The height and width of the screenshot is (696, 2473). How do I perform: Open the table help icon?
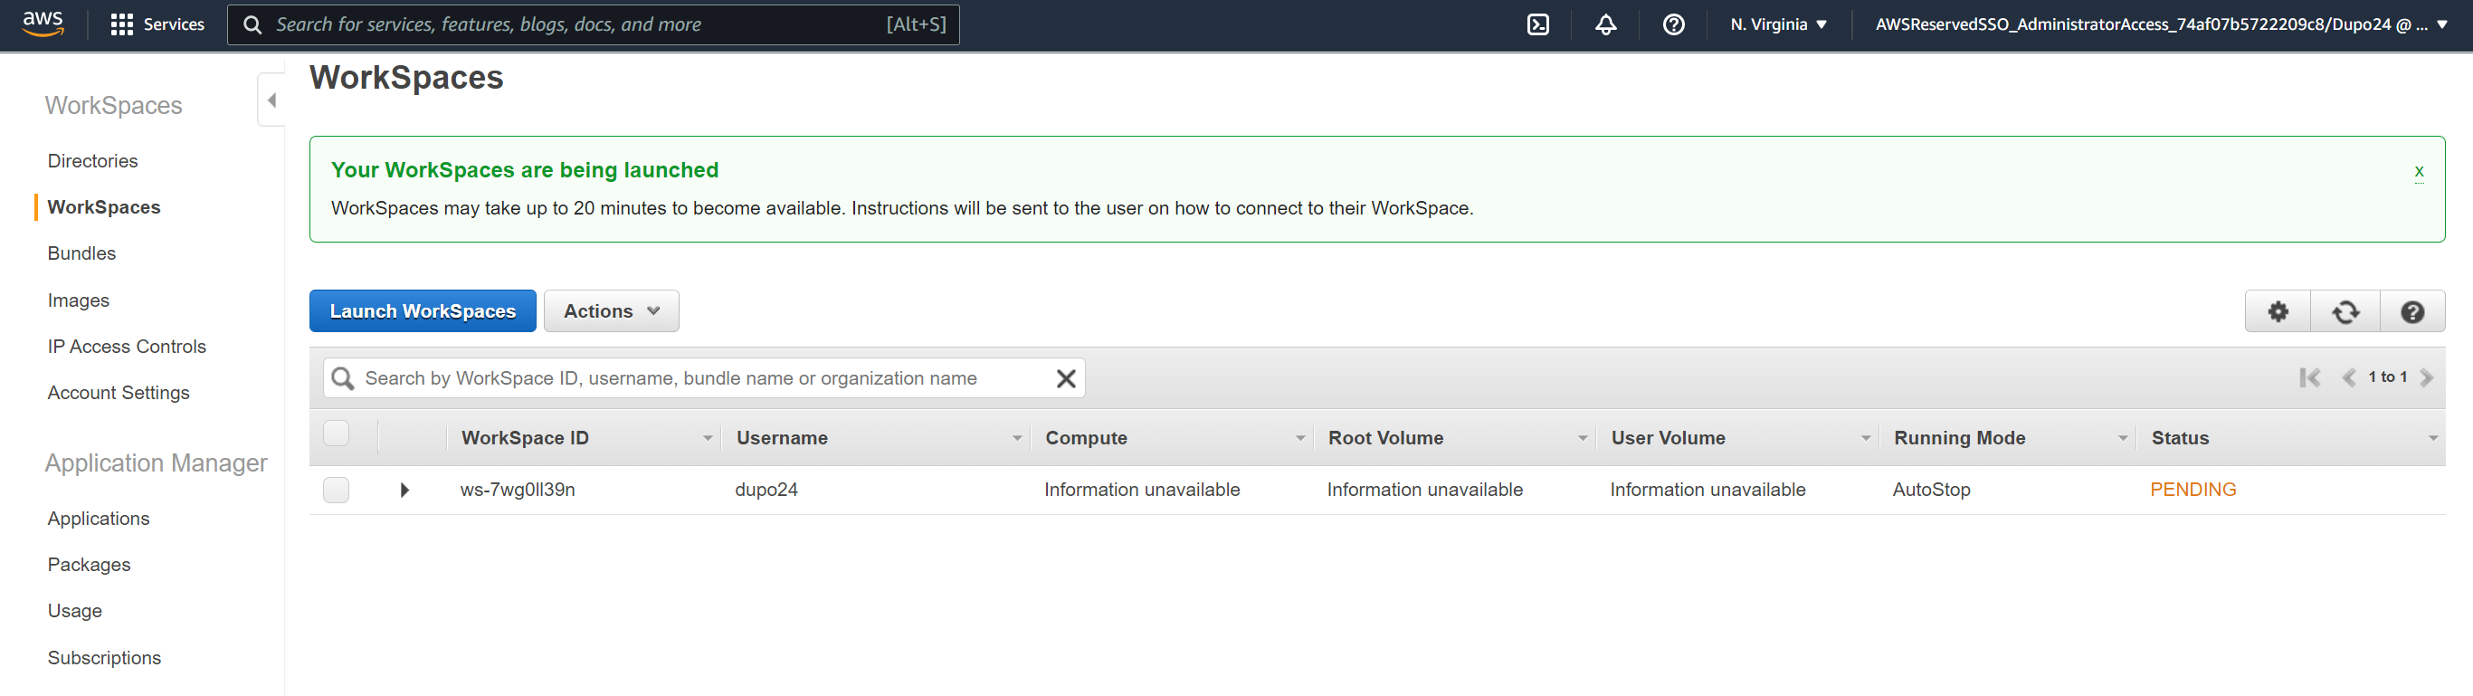[x=2412, y=312]
